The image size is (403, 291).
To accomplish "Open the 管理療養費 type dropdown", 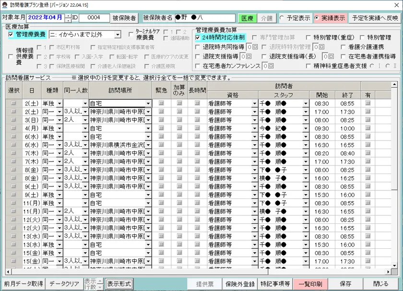I will (118, 35).
